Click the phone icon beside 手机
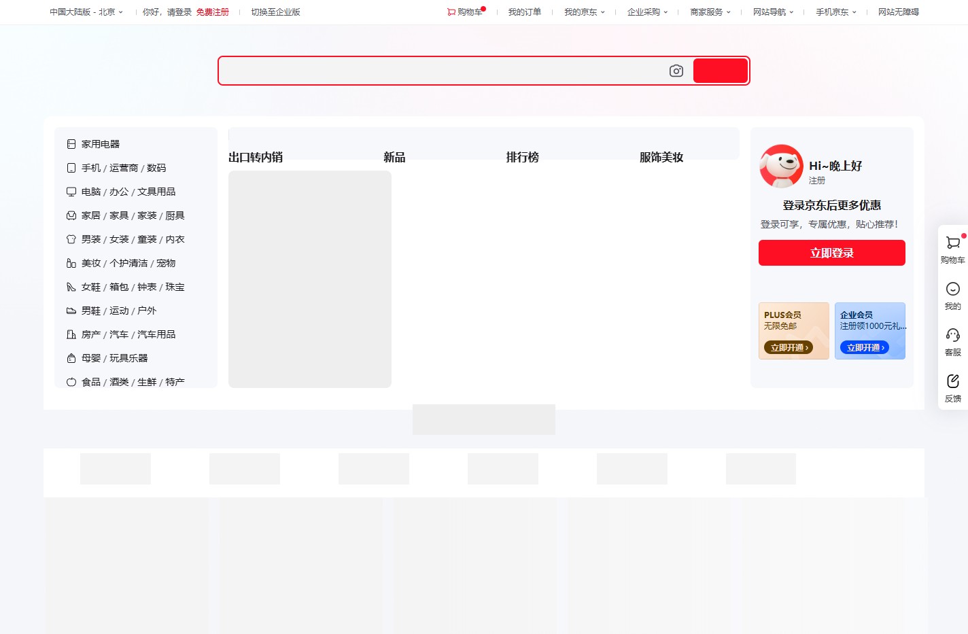This screenshot has height=634, width=968. 71,168
